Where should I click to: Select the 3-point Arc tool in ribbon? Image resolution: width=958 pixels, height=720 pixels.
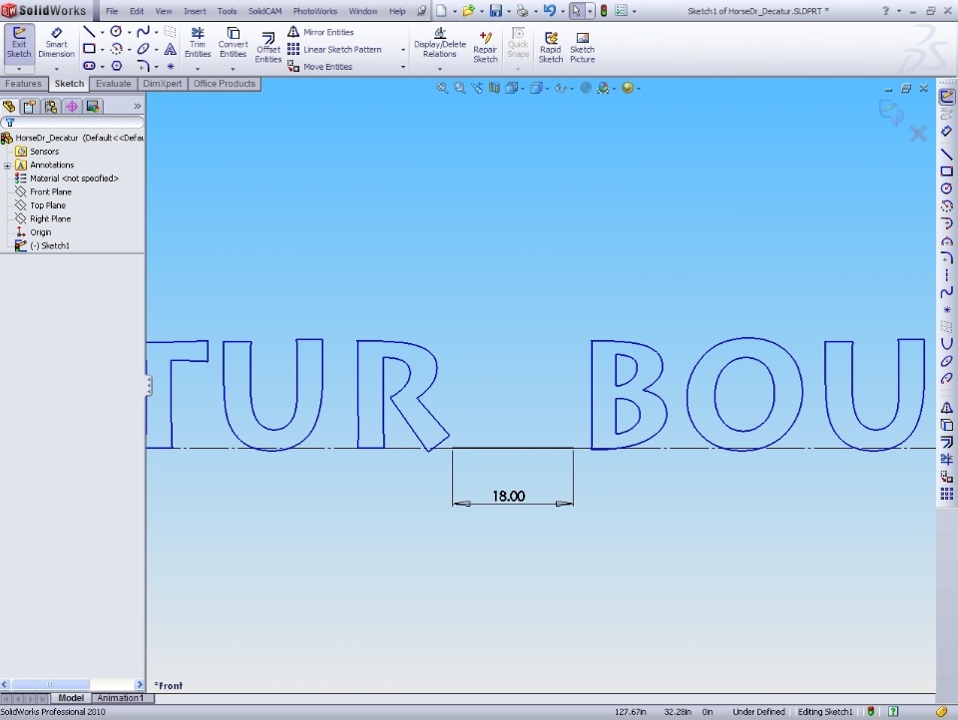tap(116, 49)
